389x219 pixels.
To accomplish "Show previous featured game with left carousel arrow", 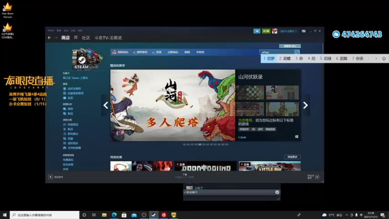I will (106, 105).
